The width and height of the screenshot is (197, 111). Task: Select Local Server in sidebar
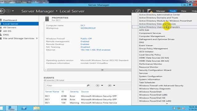pos(19,24)
